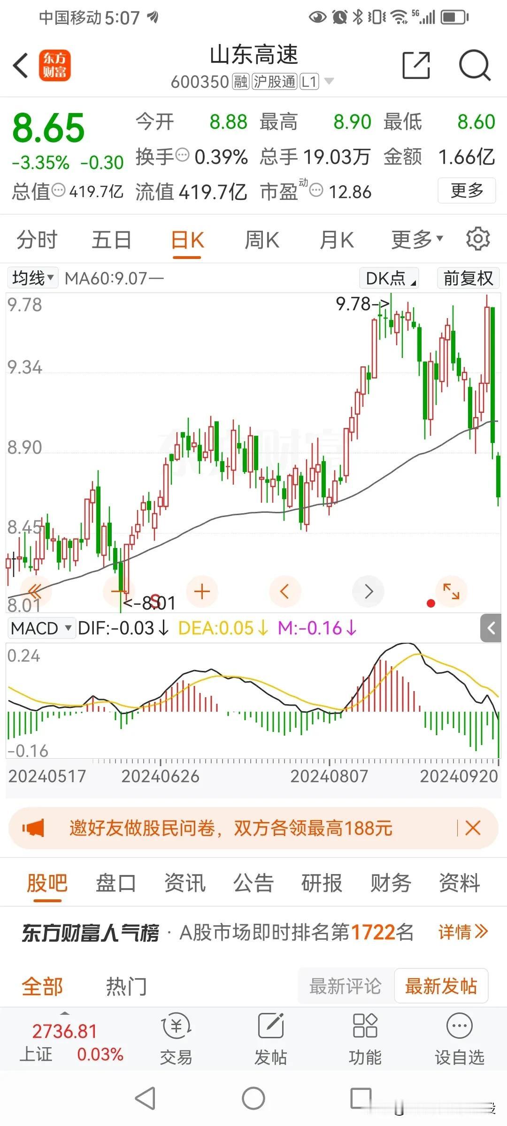Tap the 东方财富人气榜 ranking label
507x1126 pixels.
[x=90, y=932]
